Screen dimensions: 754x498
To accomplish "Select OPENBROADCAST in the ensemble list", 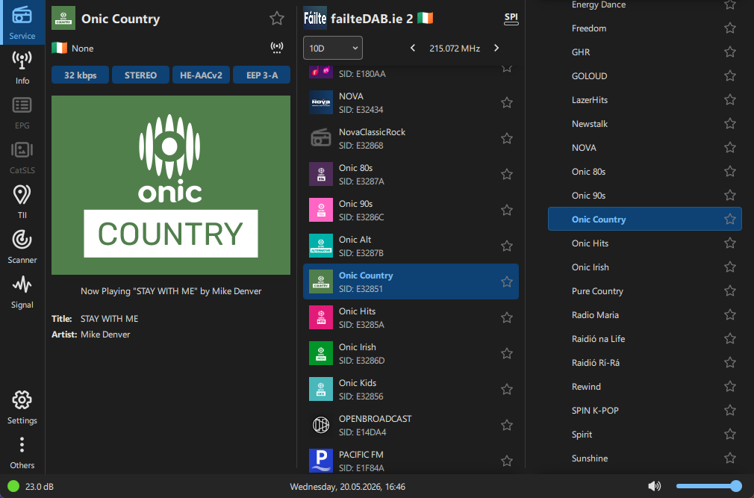I will tap(411, 425).
